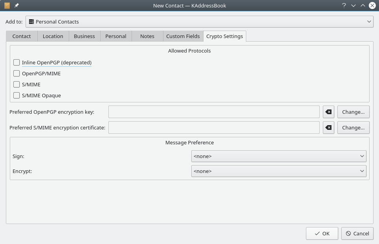Tick the S/MIME Opaque checkbox
Image resolution: width=379 pixels, height=244 pixels.
coord(16,95)
